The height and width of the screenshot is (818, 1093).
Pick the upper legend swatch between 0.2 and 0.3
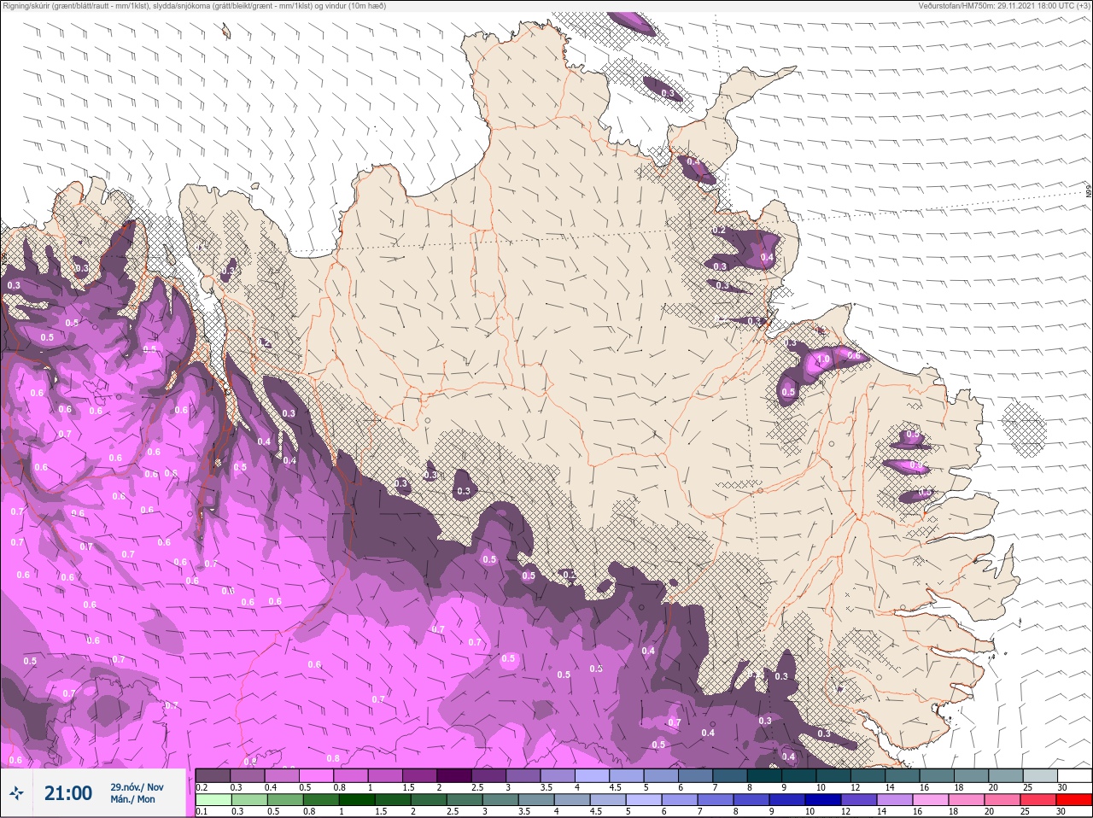point(213,775)
